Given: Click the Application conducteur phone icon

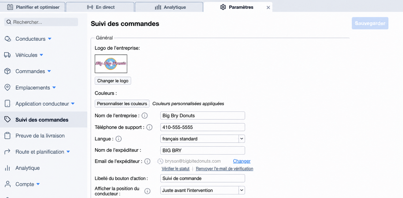Looking at the screenshot, I should (8, 104).
